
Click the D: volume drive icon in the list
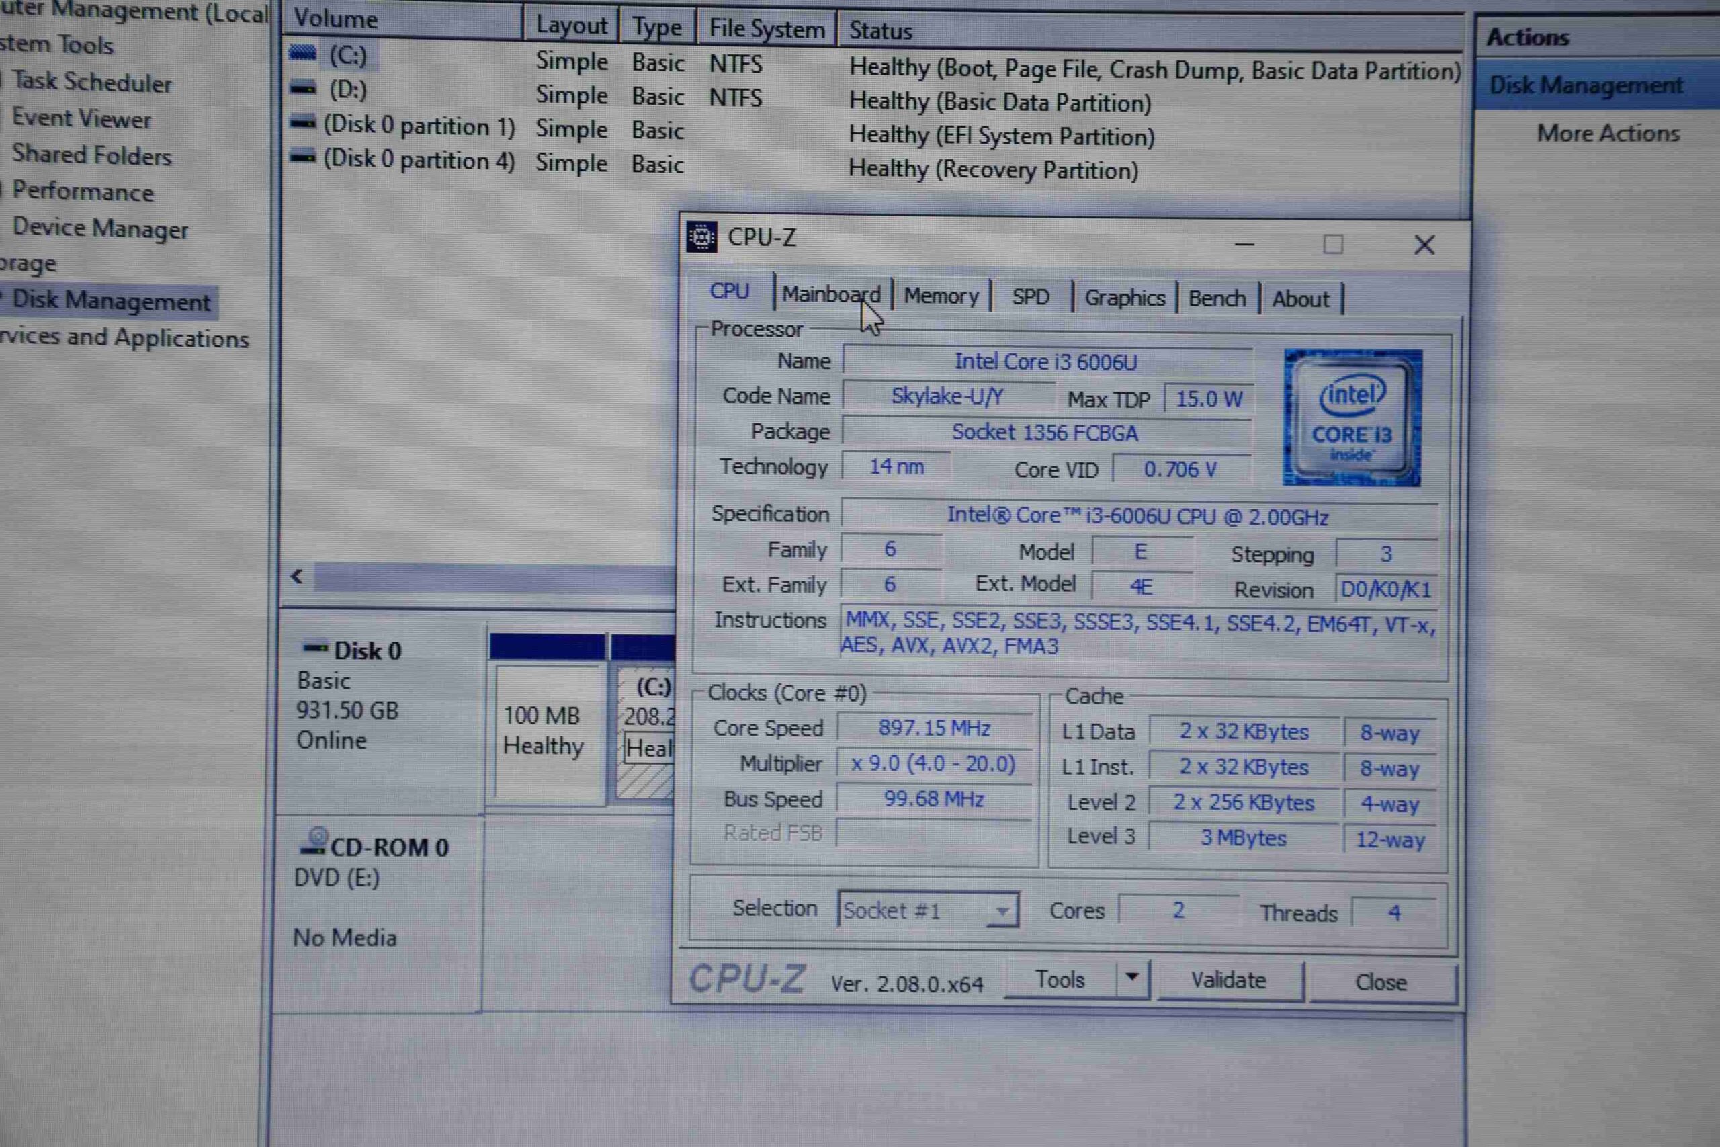click(x=303, y=89)
